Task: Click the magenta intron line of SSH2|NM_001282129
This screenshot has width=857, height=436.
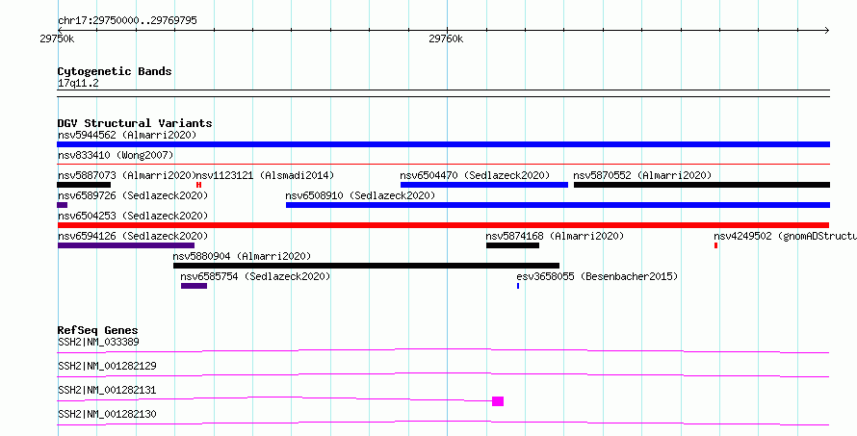Action: (443, 374)
